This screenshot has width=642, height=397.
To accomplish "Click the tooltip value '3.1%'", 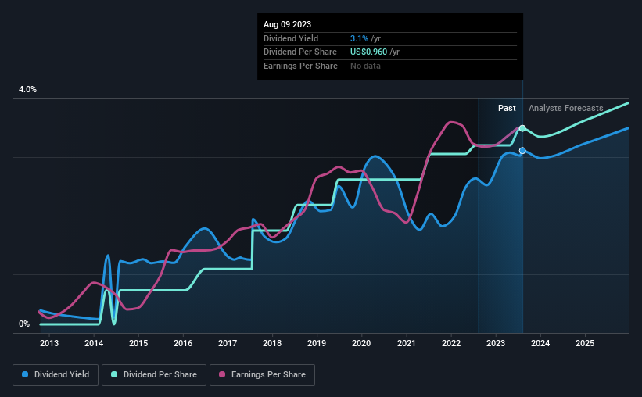I will [x=359, y=38].
